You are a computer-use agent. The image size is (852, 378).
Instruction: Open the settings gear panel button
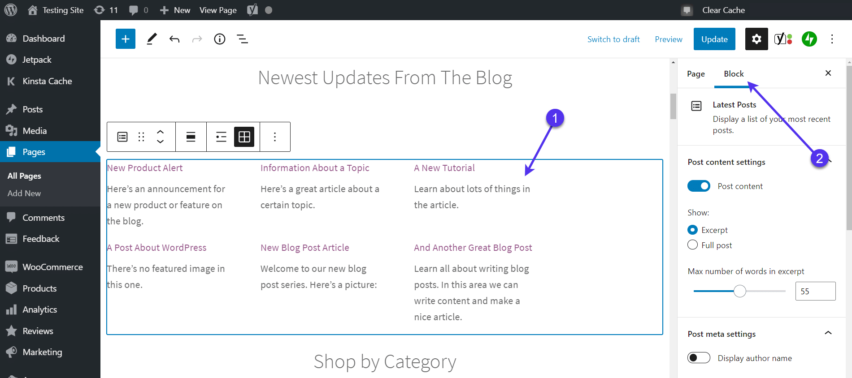756,39
